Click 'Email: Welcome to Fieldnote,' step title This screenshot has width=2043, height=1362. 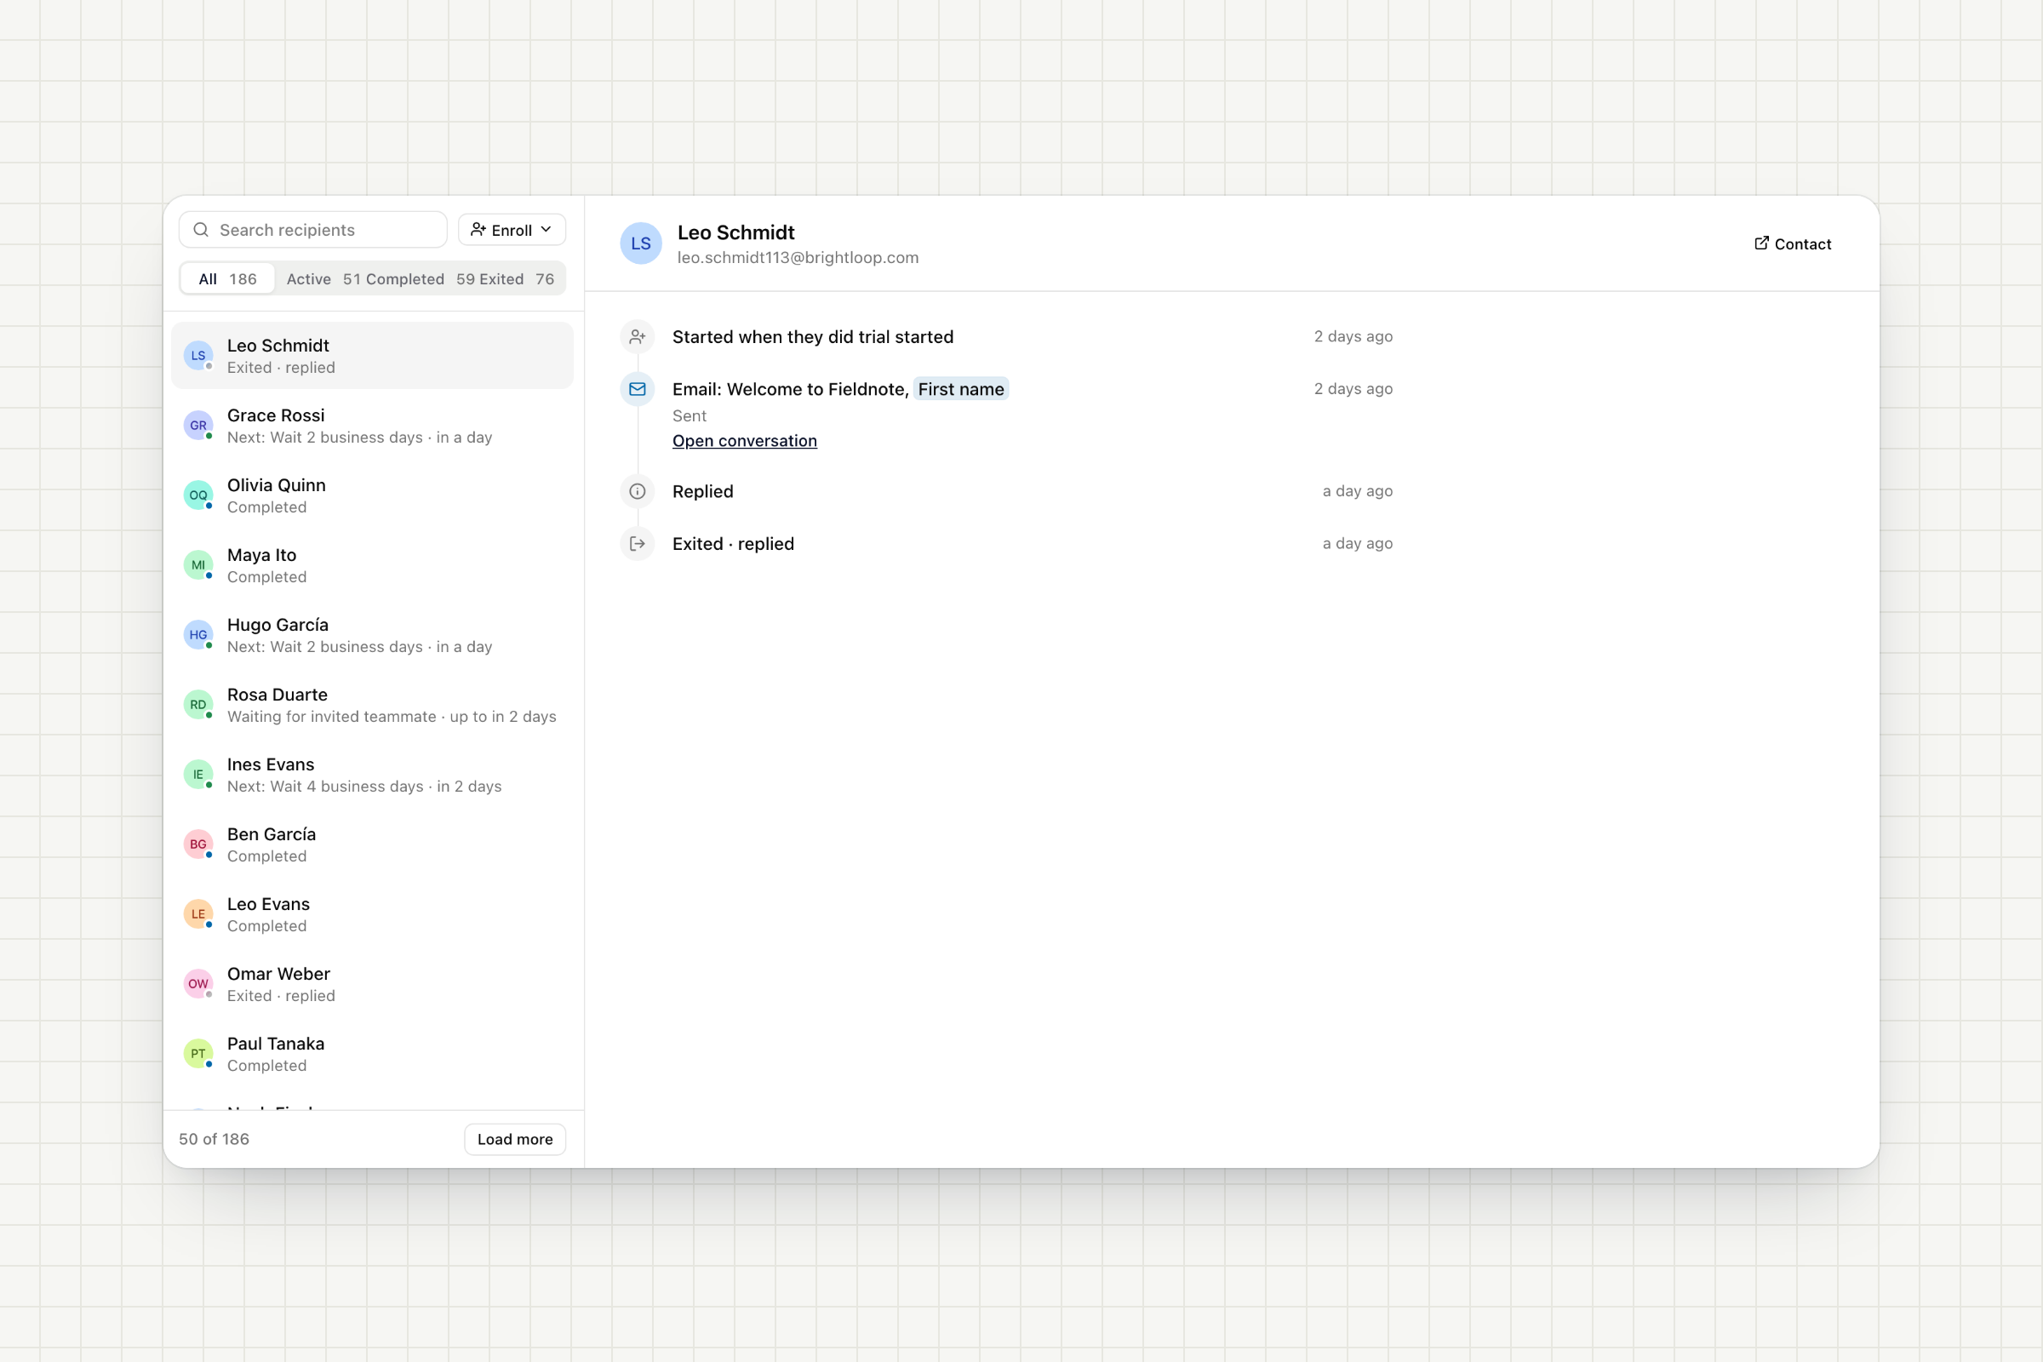click(x=791, y=389)
